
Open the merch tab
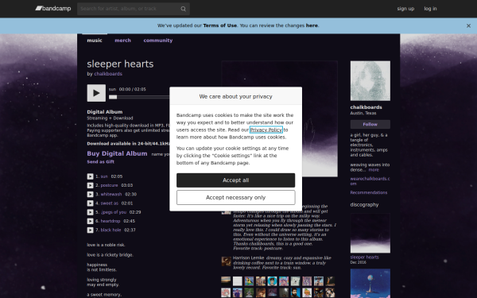[x=122, y=41]
